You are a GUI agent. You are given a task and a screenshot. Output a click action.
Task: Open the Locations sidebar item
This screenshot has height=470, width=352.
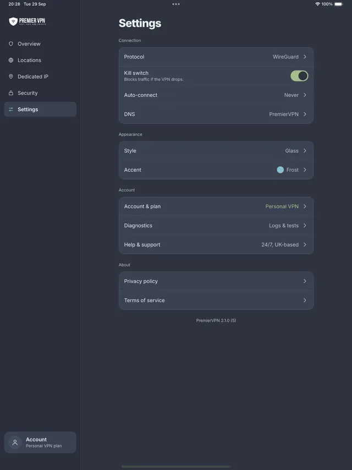point(40,60)
